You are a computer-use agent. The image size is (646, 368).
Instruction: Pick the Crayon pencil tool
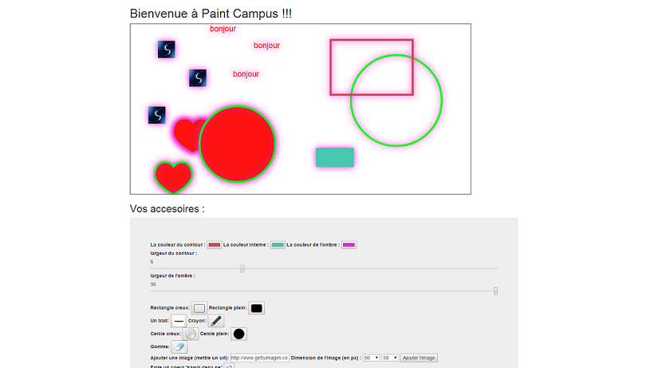[x=216, y=321]
